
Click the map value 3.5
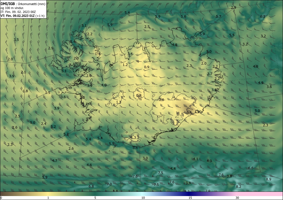coord(16,39)
